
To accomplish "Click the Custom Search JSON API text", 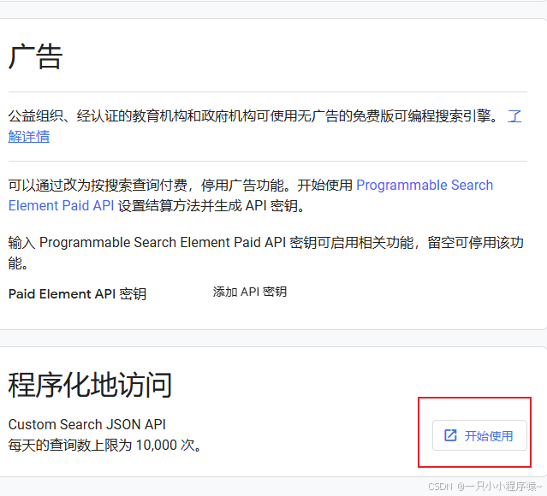I will (x=86, y=424).
